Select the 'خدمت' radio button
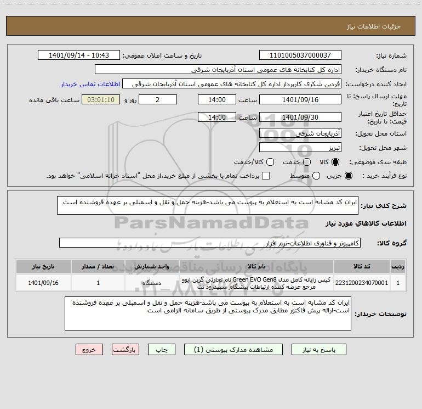Viewport: 422px width, 409px height. (307, 162)
